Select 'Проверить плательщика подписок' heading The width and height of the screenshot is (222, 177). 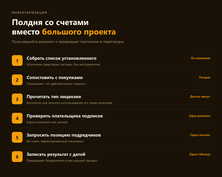coord(65,116)
